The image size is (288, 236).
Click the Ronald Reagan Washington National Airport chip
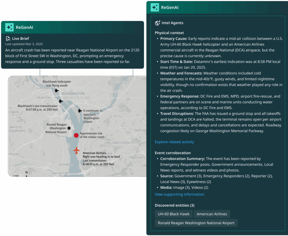point(196,223)
